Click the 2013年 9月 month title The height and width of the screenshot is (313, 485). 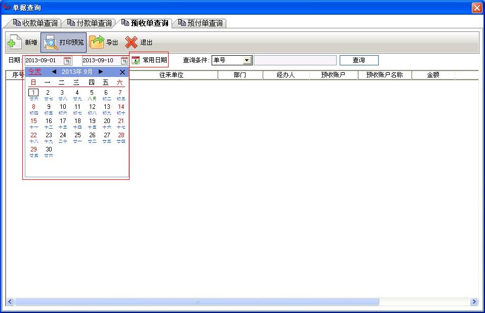click(x=77, y=72)
